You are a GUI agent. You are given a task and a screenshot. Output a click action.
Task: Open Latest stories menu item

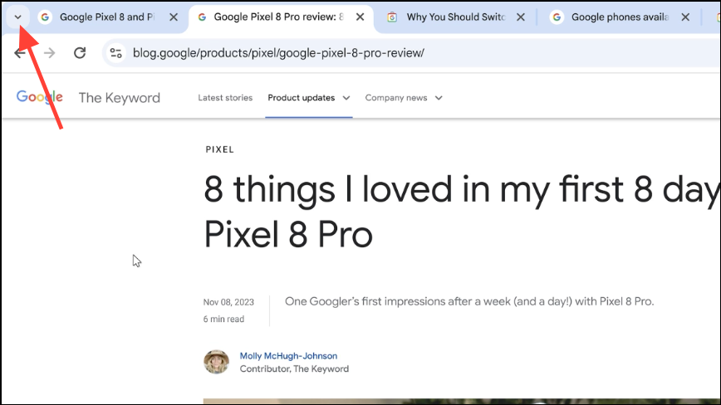click(225, 98)
